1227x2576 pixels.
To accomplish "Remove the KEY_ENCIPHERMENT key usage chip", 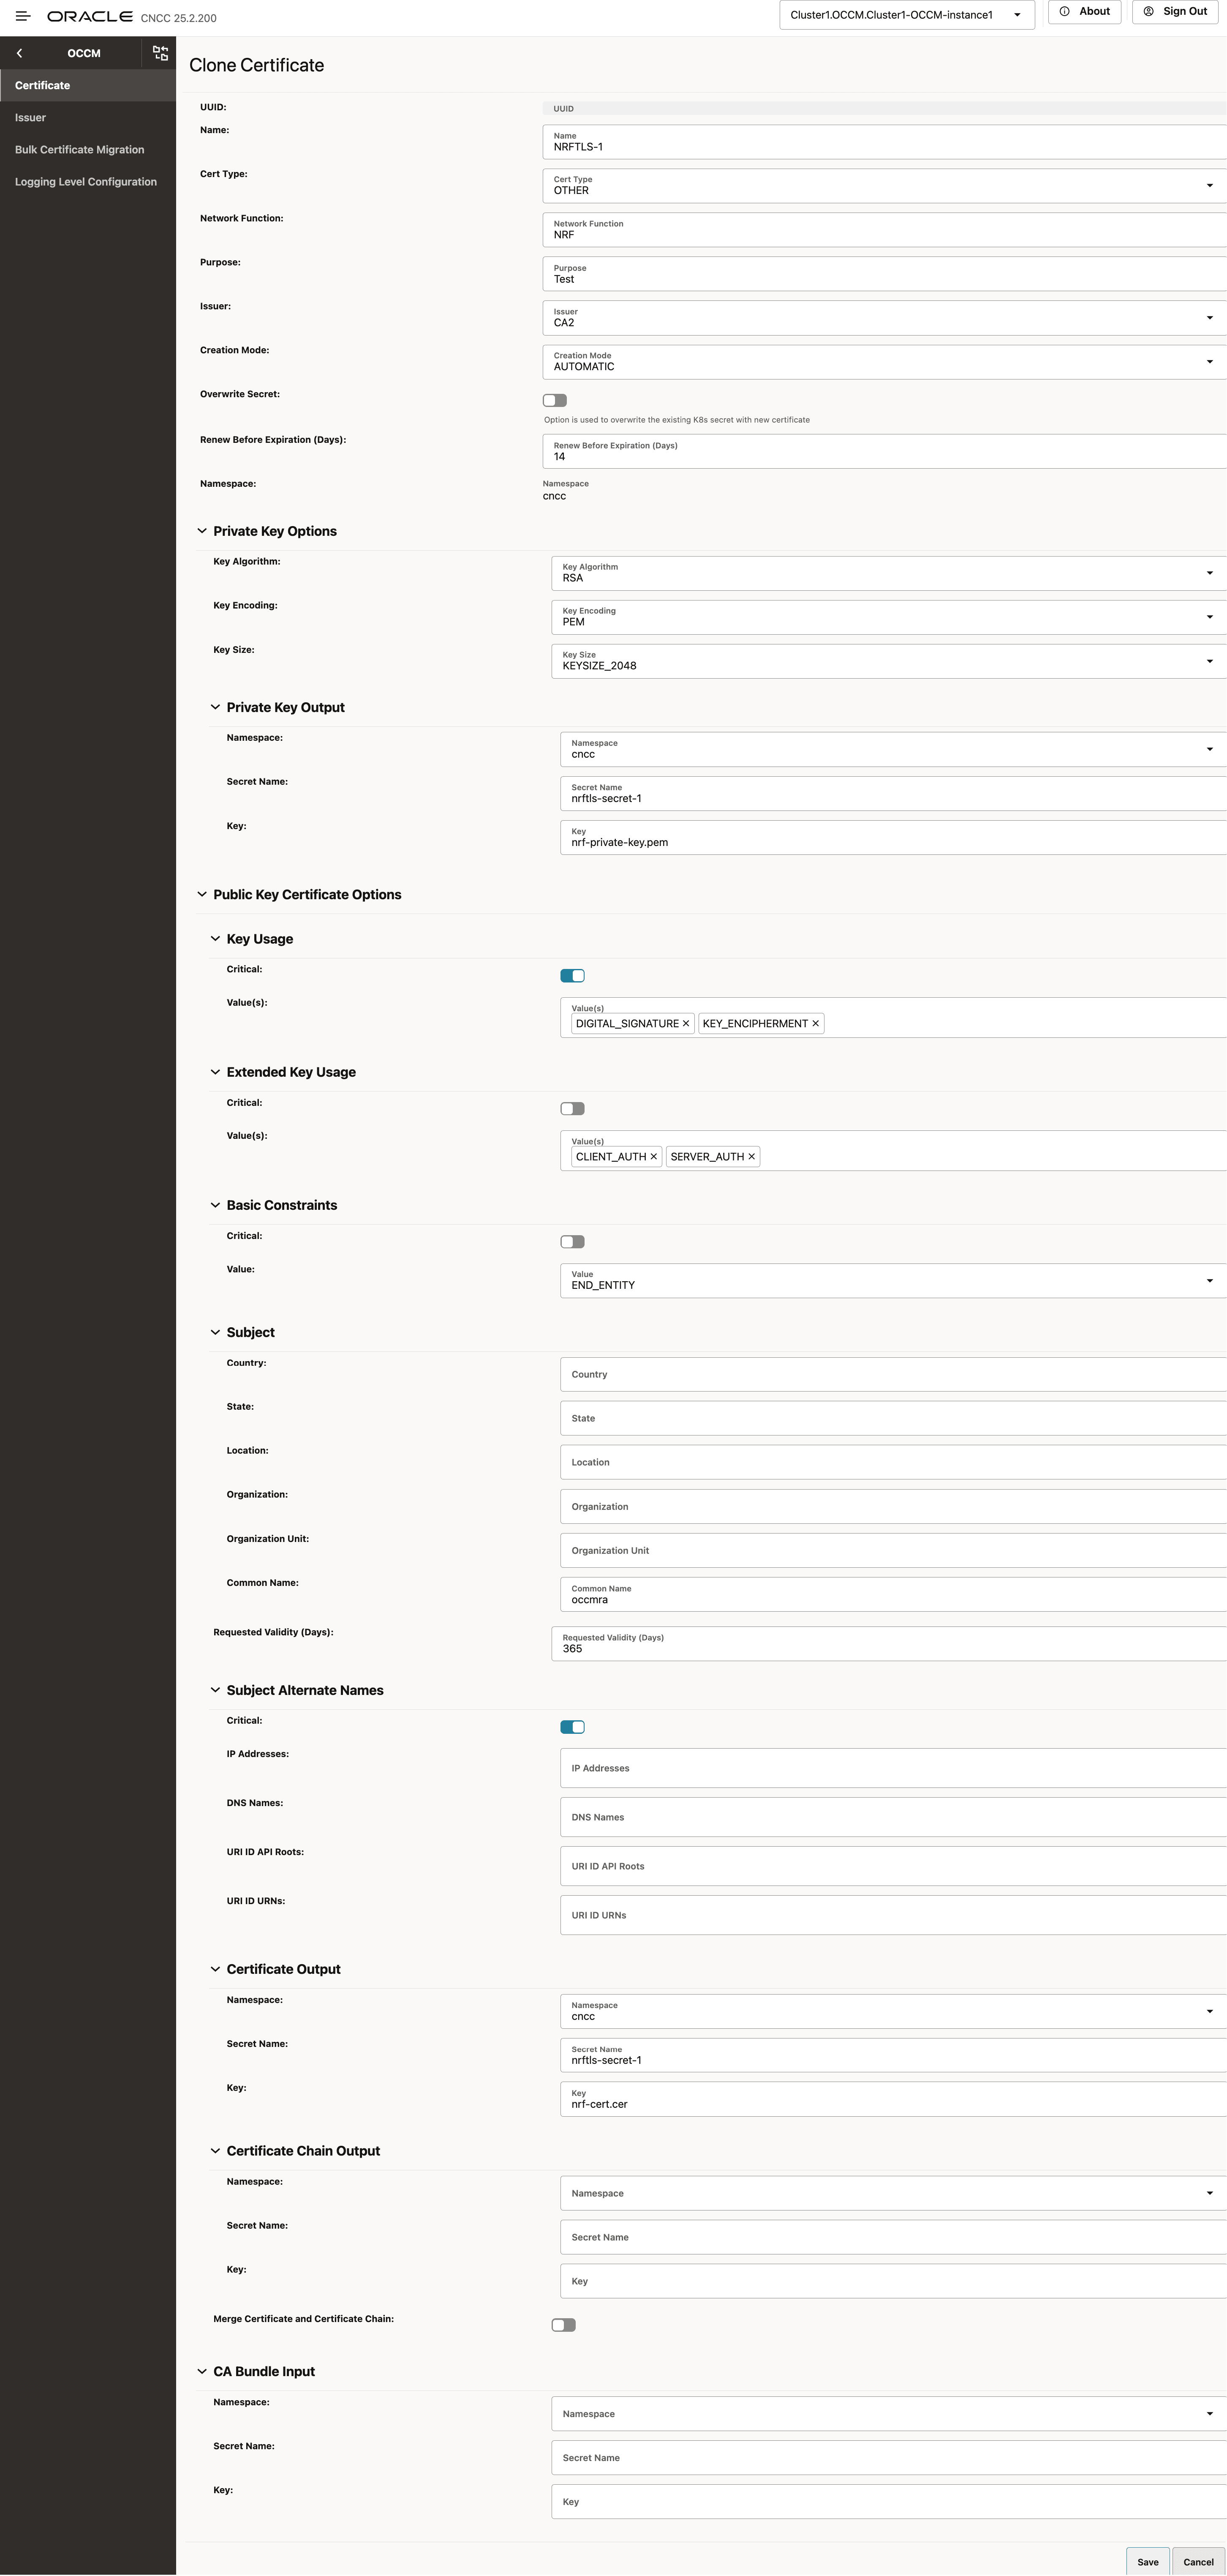I will (815, 1023).
